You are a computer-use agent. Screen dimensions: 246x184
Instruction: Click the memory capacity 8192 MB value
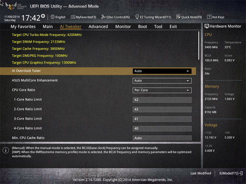pyautogui.click(x=210, y=112)
